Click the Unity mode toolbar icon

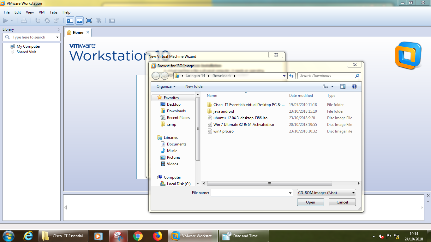[x=99, y=21]
